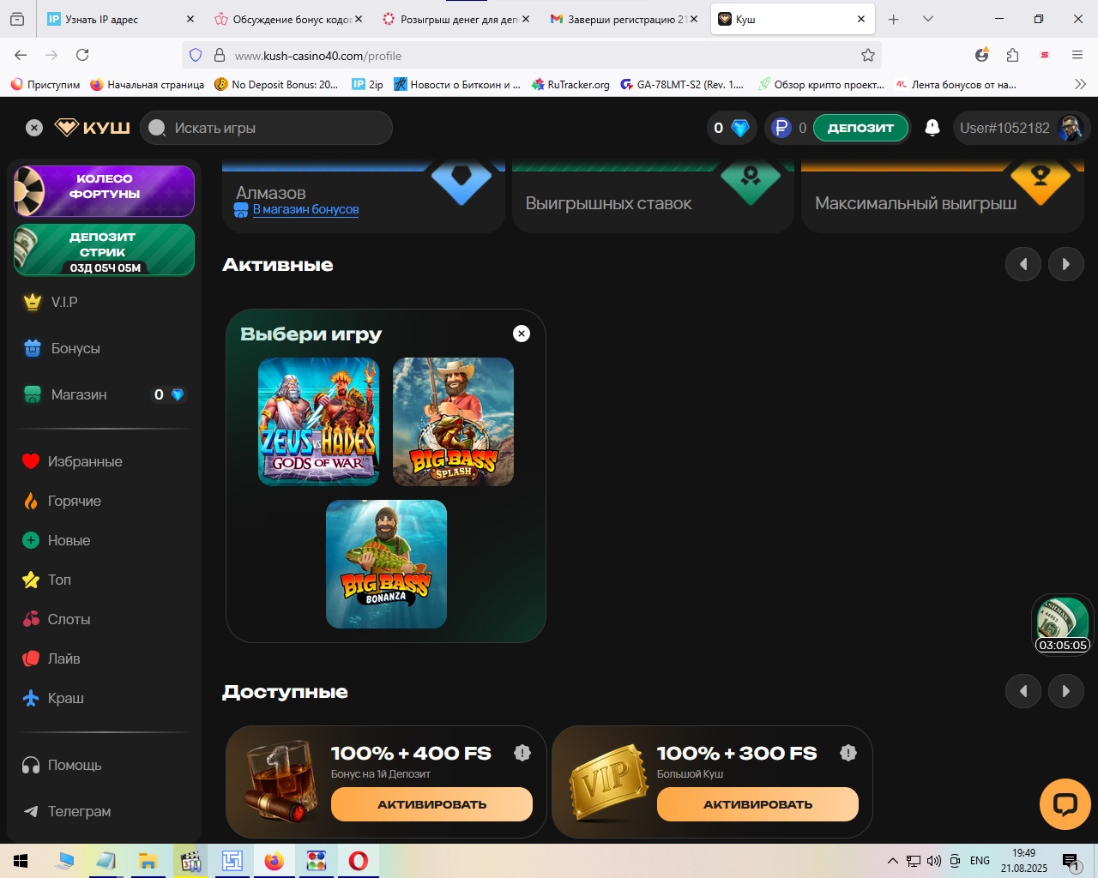The width and height of the screenshot is (1098, 878).
Task: Switch to Обсуждение бонус кодов tab
Action: pos(288,19)
